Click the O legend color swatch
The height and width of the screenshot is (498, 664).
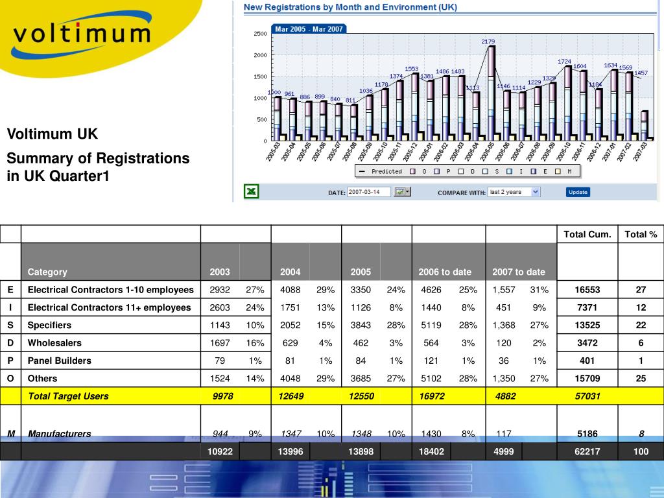click(412, 171)
